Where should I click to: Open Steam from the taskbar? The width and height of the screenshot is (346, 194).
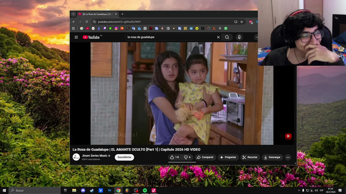92,190
